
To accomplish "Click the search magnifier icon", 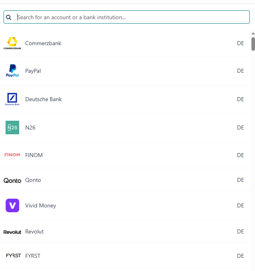I will (9, 18).
